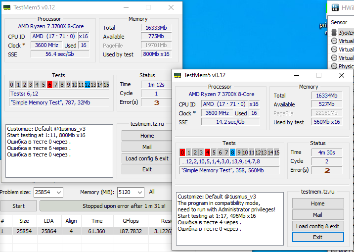354x252 pixels.
Task: Select test 6 box in front TestMem5
Action: [220, 152]
